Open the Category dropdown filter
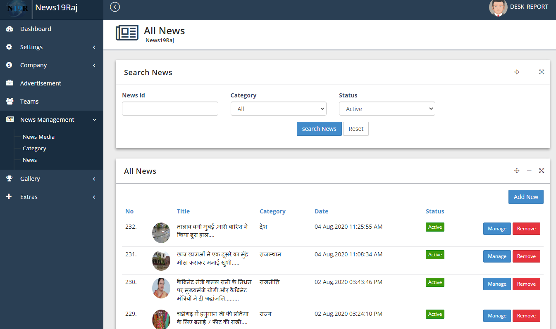This screenshot has width=556, height=329. click(x=278, y=109)
